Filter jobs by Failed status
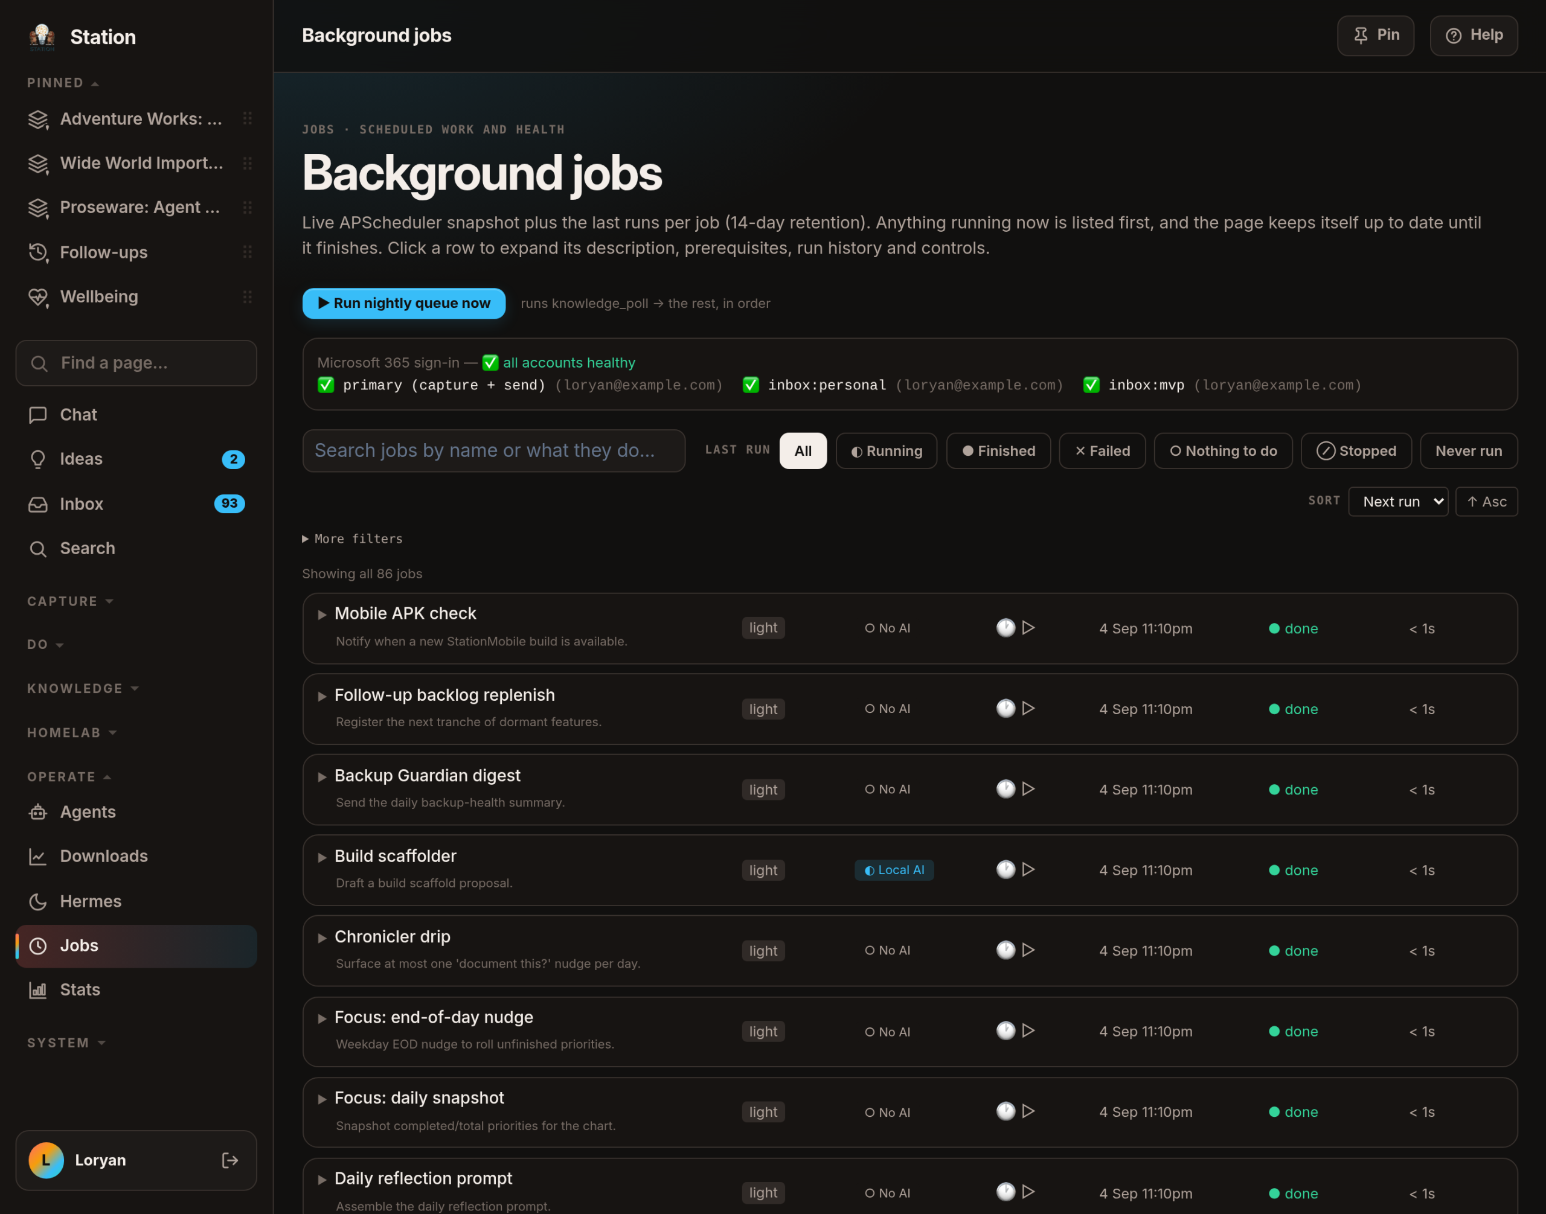The image size is (1546, 1214). (x=1102, y=450)
